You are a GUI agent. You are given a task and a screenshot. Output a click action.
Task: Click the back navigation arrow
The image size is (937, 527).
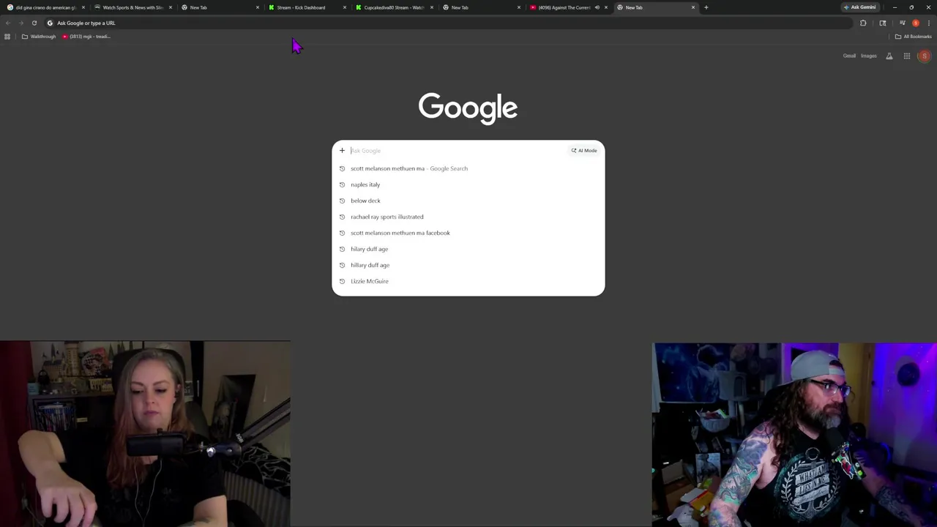8,23
